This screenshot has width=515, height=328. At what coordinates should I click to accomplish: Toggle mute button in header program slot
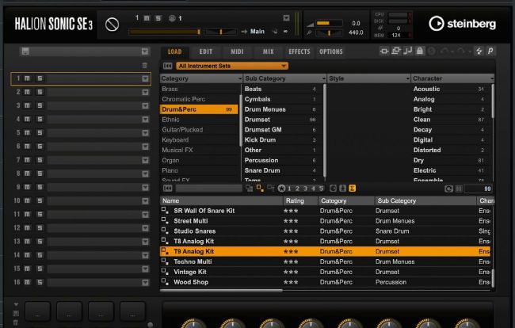pyautogui.click(x=147, y=18)
